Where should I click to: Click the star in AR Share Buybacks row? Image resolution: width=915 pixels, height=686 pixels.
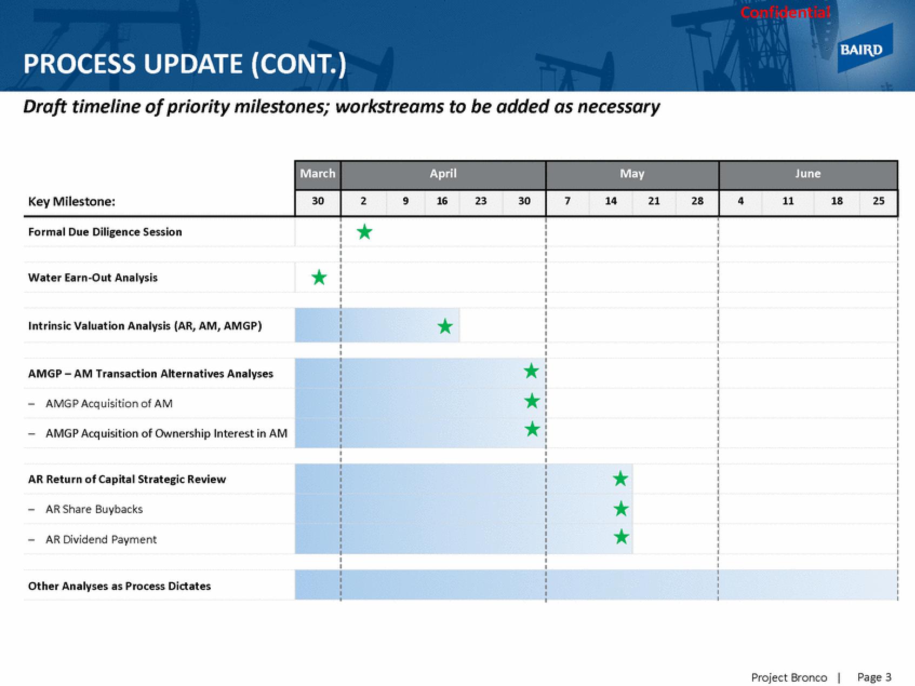(621, 508)
